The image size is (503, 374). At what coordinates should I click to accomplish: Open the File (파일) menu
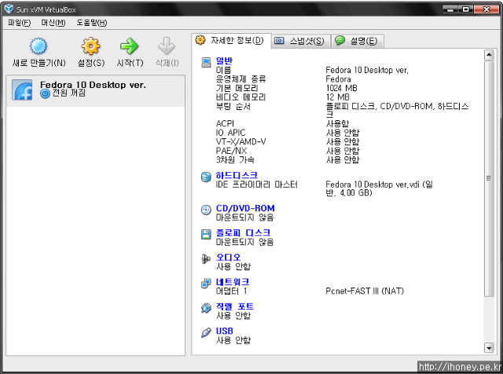coord(19,23)
